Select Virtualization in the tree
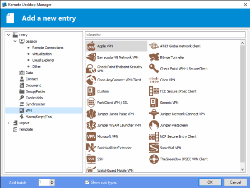250x188 pixels. coord(42,54)
